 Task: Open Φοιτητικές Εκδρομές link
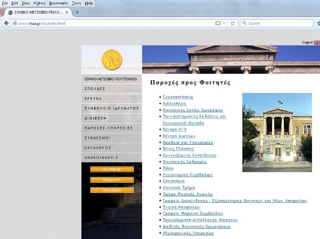coord(184,162)
